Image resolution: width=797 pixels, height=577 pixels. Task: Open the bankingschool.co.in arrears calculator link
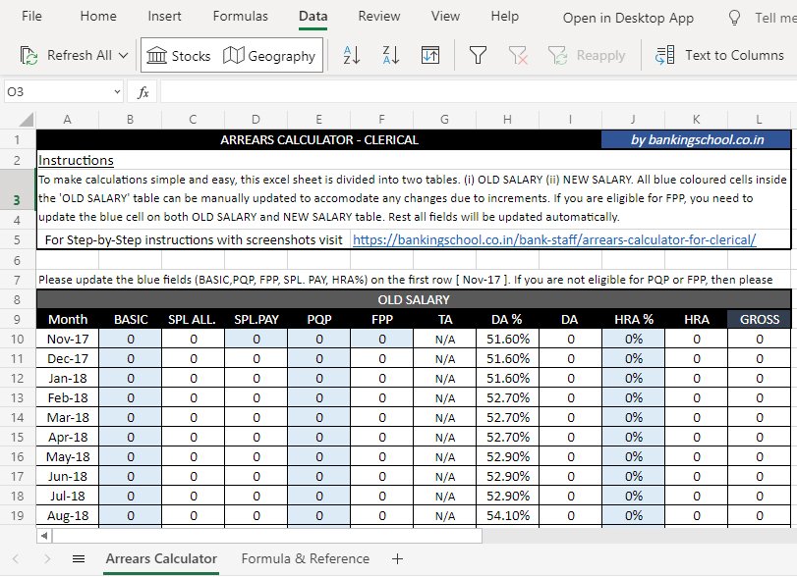coord(553,239)
